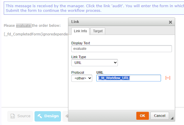This screenshot has width=184, height=125.
Task: Click the purple manager instruction message box
Action: point(94,8)
